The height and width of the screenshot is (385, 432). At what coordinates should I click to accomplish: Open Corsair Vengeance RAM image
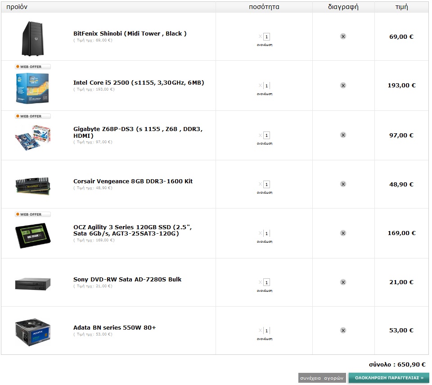[33, 186]
